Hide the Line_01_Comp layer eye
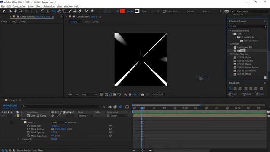The width and height of the screenshot is (270, 152). pyautogui.click(x=3, y=116)
